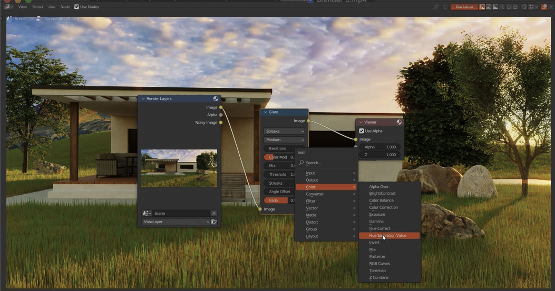Image resolution: width=555 pixels, height=291 pixels.
Task: Expand the Input submenu
Action: pos(326,173)
